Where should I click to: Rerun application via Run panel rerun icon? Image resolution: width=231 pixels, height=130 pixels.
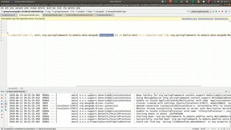[x=2, y=95]
